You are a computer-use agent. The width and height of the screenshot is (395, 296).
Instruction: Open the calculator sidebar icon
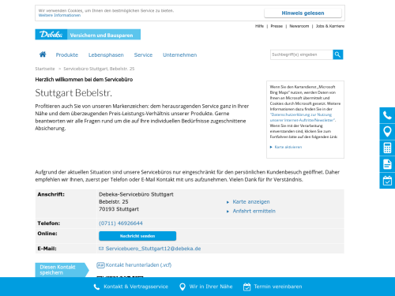[x=387, y=148]
